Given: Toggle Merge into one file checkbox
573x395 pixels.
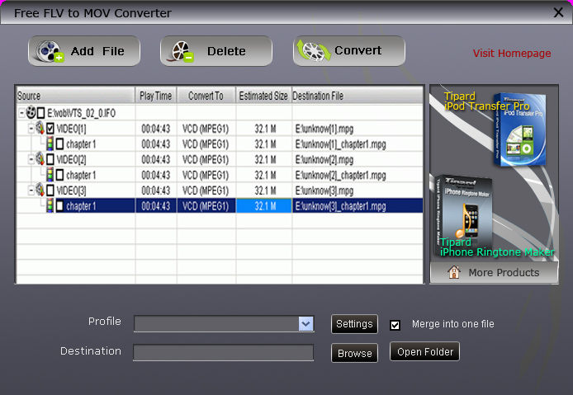Looking at the screenshot, I should pyautogui.click(x=395, y=324).
